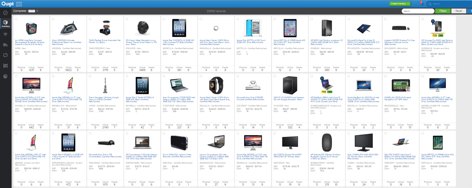Click the Reset button

point(459,11)
